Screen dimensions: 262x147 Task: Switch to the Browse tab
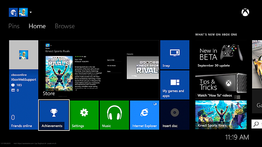click(x=65, y=26)
